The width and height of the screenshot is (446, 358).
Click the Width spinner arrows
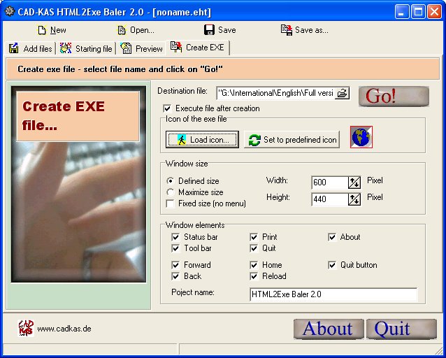point(354,182)
